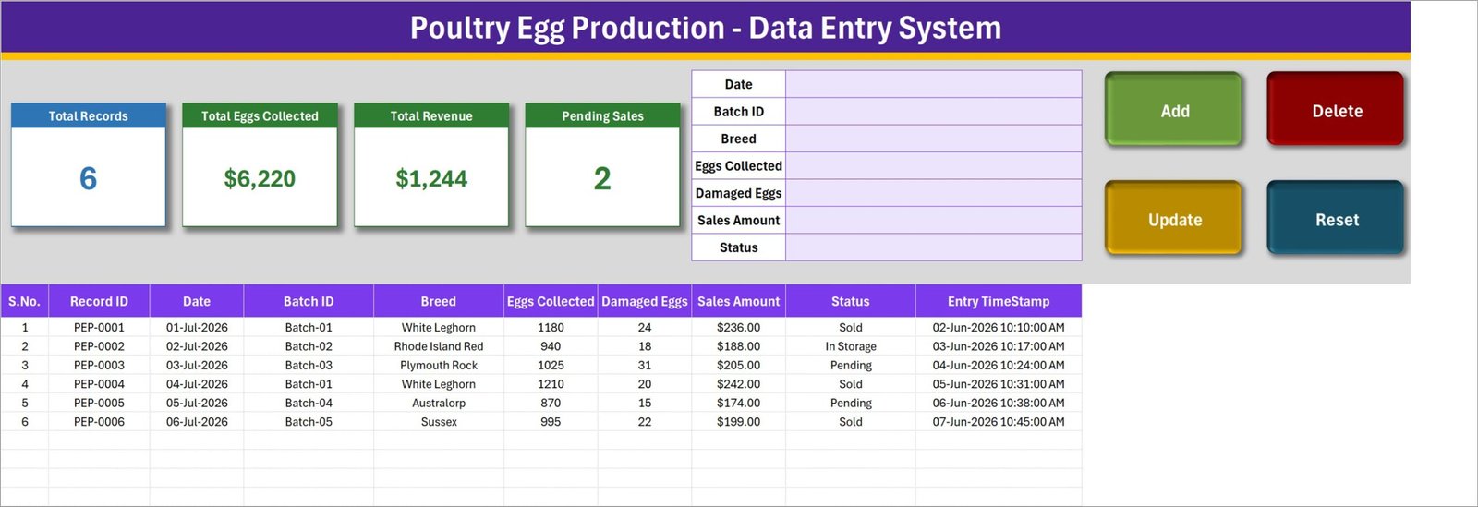Click the sales amount $205.00
Image resolution: width=1478 pixels, height=507 pixels.
click(739, 365)
